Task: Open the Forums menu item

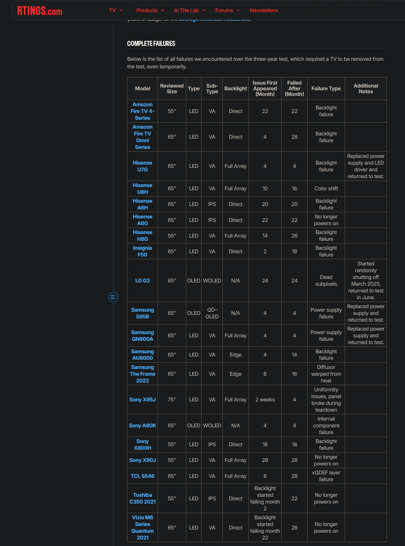Action: (224, 10)
